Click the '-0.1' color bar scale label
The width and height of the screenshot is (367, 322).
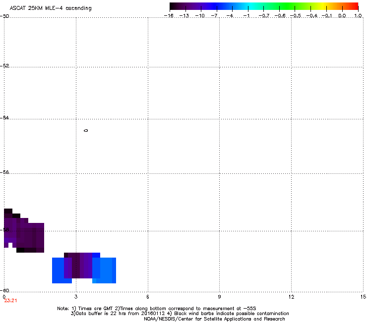click(327, 16)
